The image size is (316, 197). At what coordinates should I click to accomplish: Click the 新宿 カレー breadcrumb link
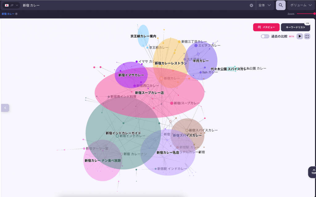click(x=8, y=14)
